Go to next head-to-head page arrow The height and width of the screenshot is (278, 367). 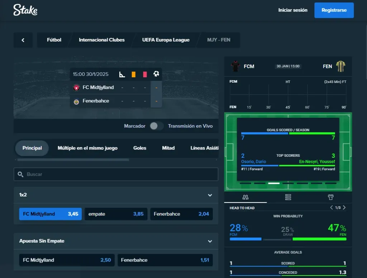pos(344,208)
